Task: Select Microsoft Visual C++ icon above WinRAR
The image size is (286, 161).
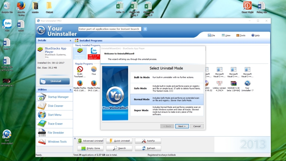Action: [x=233, y=72]
